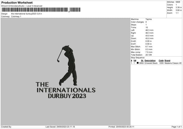
Task: Click the Printed date 25/05/2023
Action: [x=121, y=127]
